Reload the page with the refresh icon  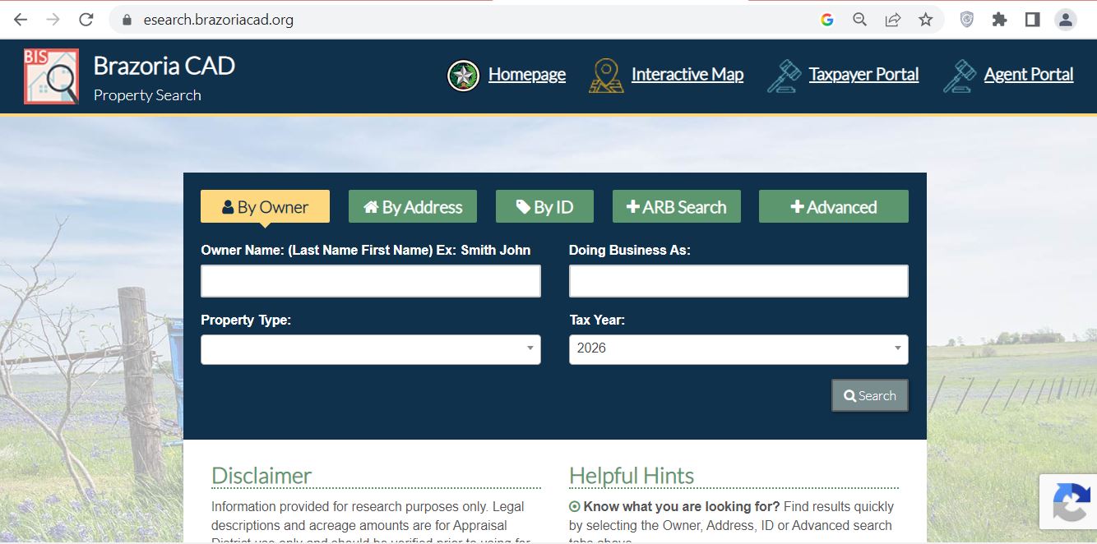[x=86, y=20]
